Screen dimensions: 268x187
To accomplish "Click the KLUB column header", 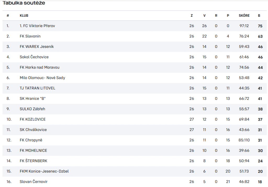I will click(x=24, y=15).
